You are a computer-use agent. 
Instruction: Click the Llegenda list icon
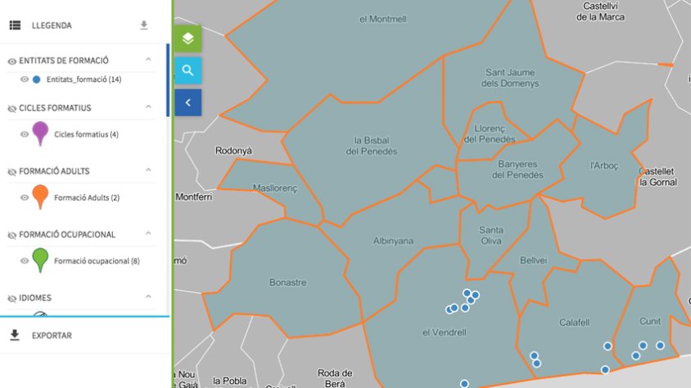(x=15, y=25)
